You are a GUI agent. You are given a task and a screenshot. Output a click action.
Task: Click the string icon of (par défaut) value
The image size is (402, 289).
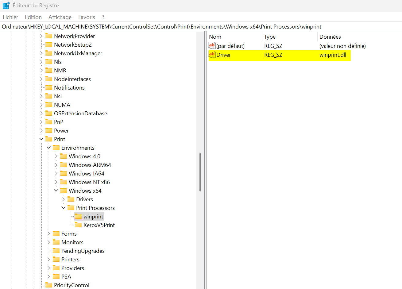(212, 46)
